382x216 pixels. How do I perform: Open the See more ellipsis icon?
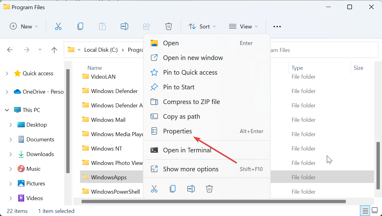click(277, 26)
